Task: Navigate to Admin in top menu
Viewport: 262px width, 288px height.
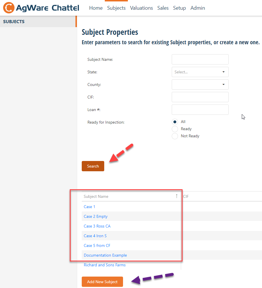Action: click(x=198, y=8)
